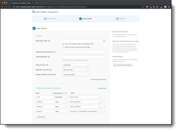Click help icon next to Default RelayState
The width and height of the screenshot is (179, 132).
pos(49,57)
